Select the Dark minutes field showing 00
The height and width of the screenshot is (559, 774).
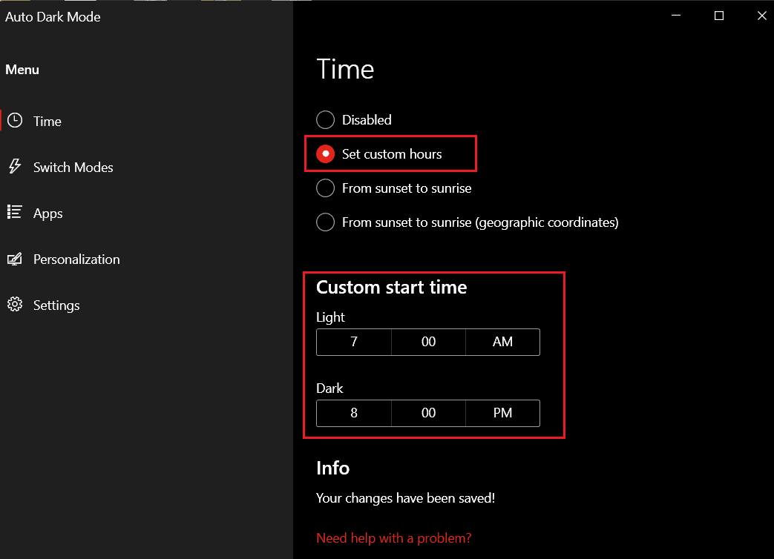(x=428, y=413)
